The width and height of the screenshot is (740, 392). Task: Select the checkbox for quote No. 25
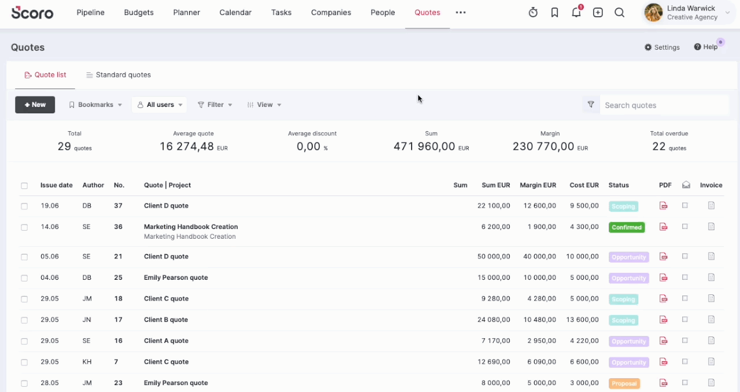(x=24, y=278)
